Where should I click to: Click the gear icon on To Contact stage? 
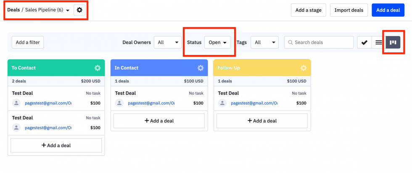click(x=98, y=68)
